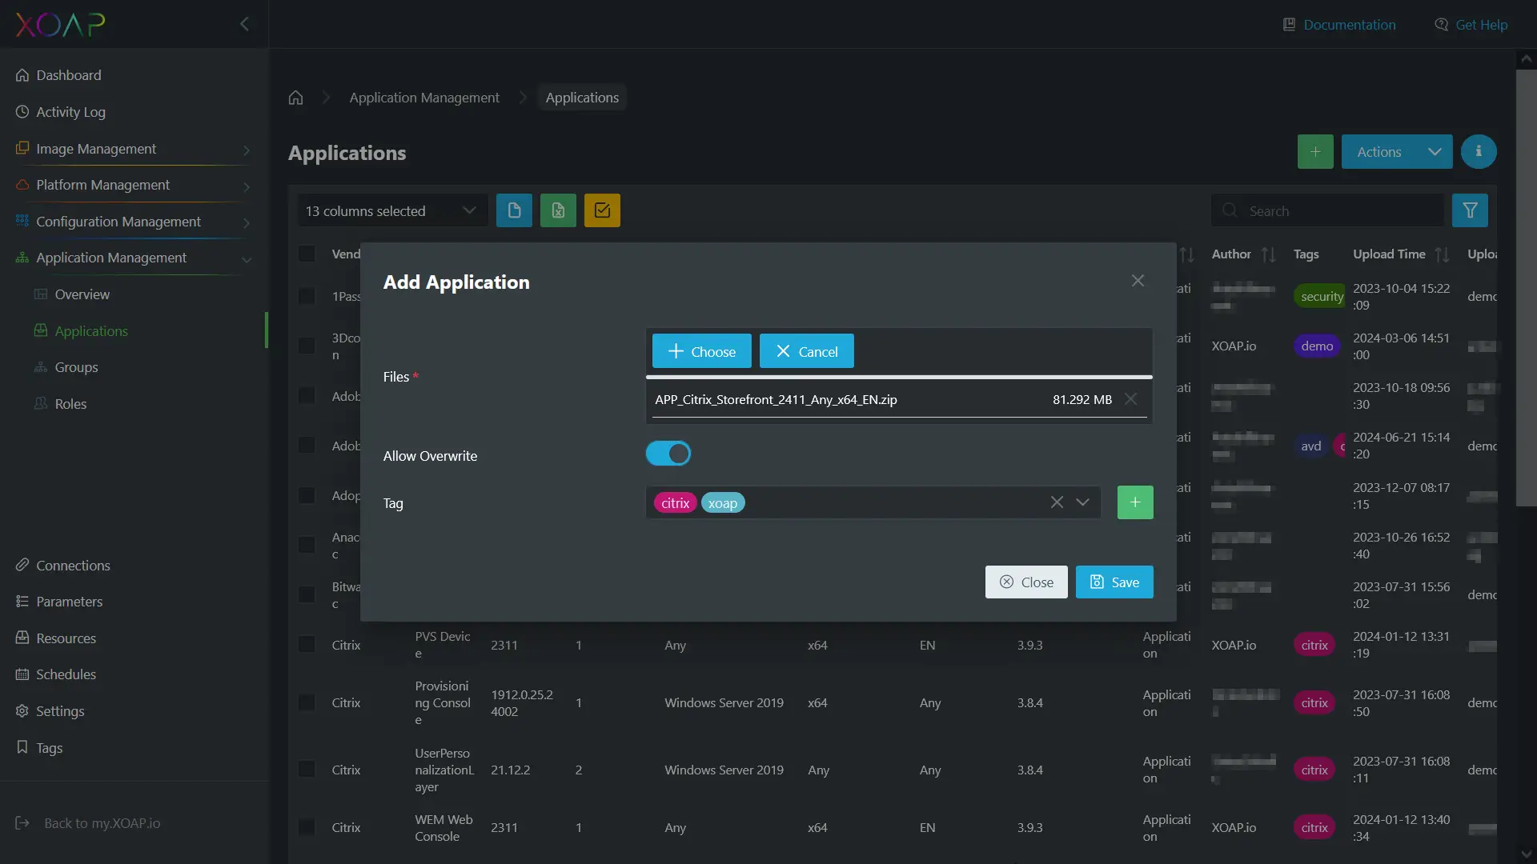Check the select-all checkbox in table header
The height and width of the screenshot is (864, 1537).
307,254
